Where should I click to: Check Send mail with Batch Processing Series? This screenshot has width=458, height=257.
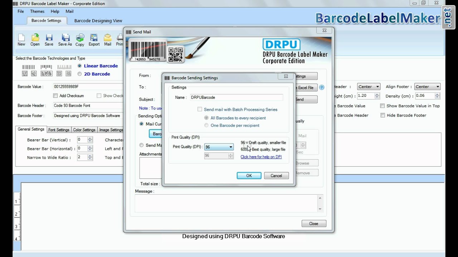pyautogui.click(x=200, y=109)
